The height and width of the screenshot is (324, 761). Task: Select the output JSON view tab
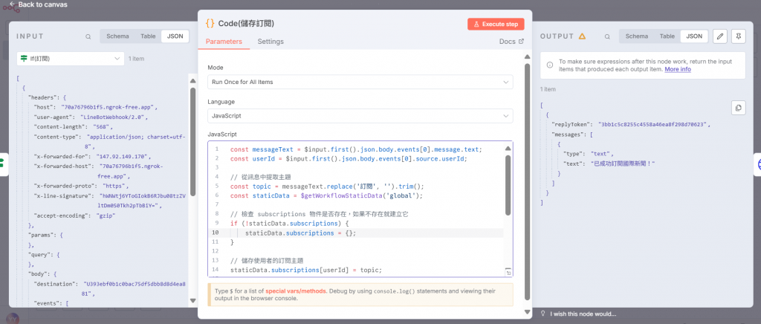coord(694,36)
